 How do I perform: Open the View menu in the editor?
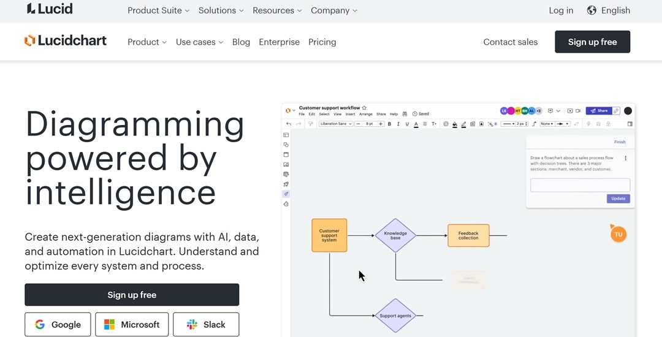coord(337,114)
